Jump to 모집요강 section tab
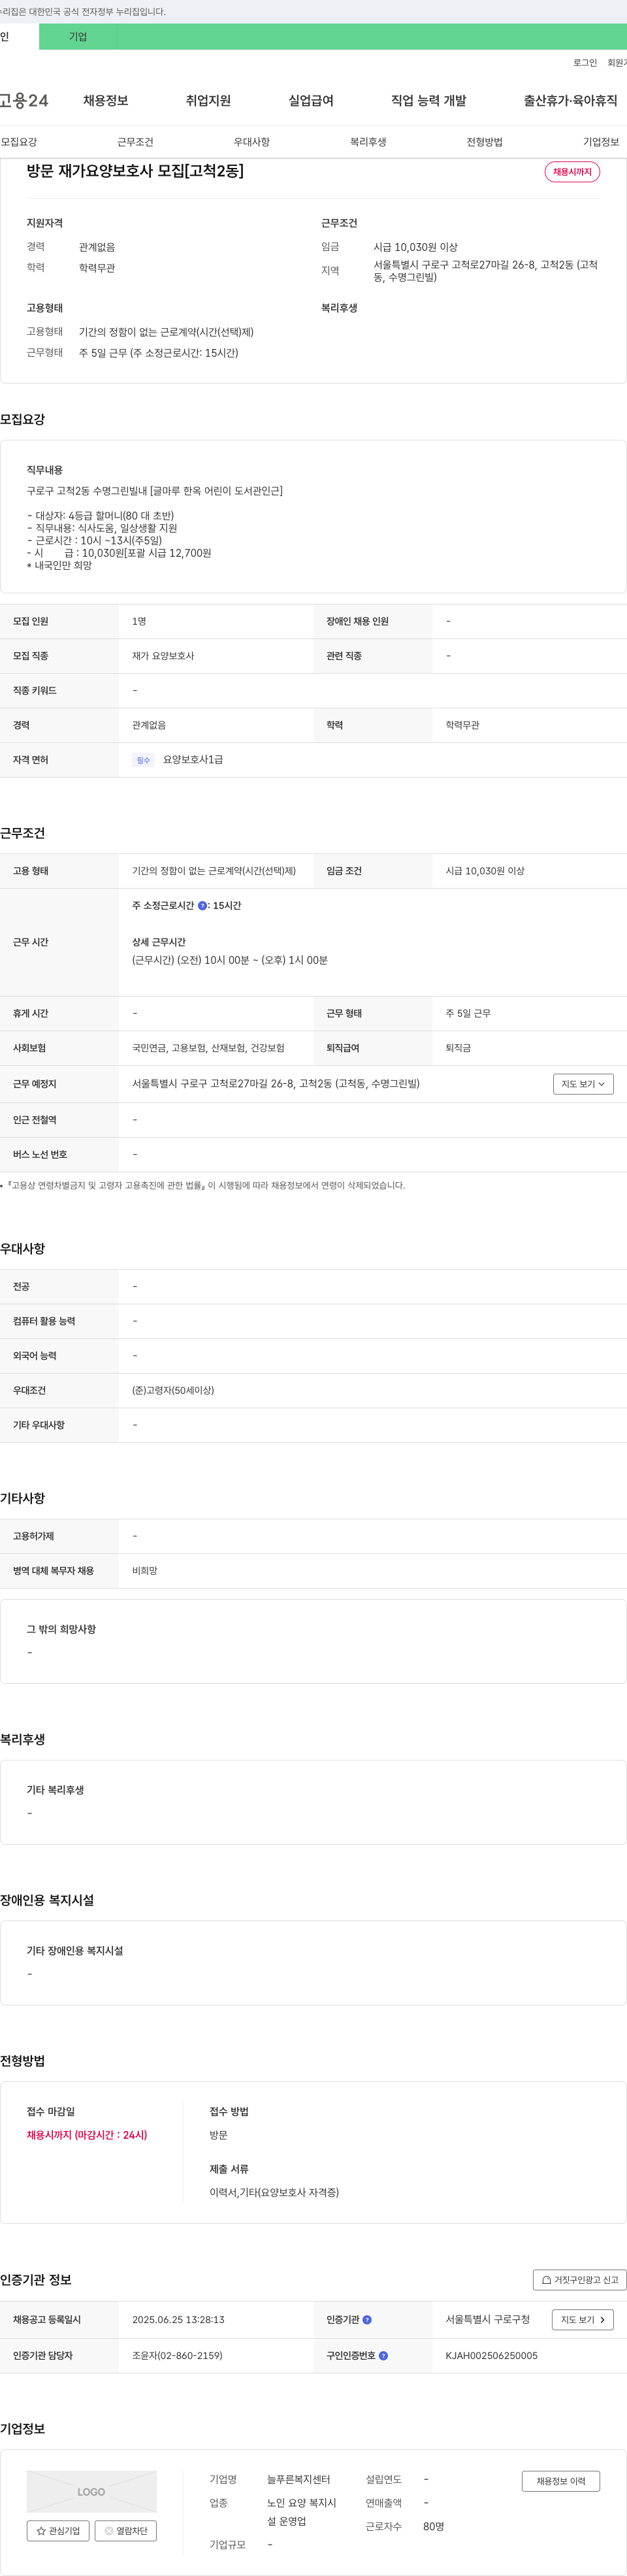Viewport: 627px width, 2576px height. click(x=19, y=142)
